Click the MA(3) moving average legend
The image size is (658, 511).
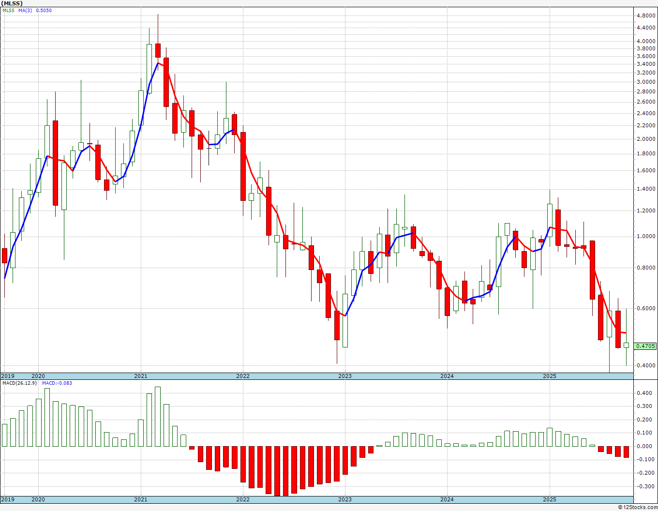coord(25,11)
